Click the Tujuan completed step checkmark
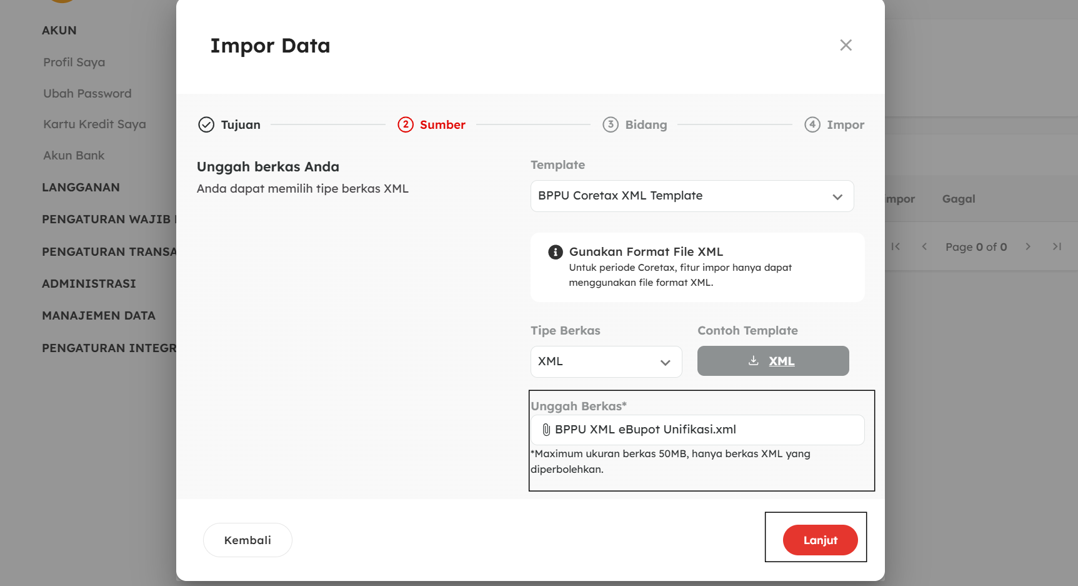 click(206, 125)
